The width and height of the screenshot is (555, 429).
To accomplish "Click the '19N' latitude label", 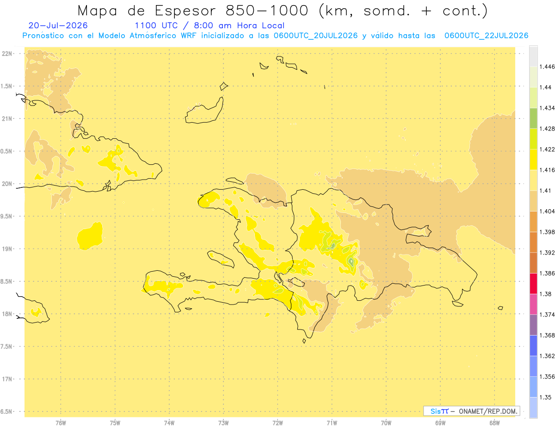I will 8,249.
